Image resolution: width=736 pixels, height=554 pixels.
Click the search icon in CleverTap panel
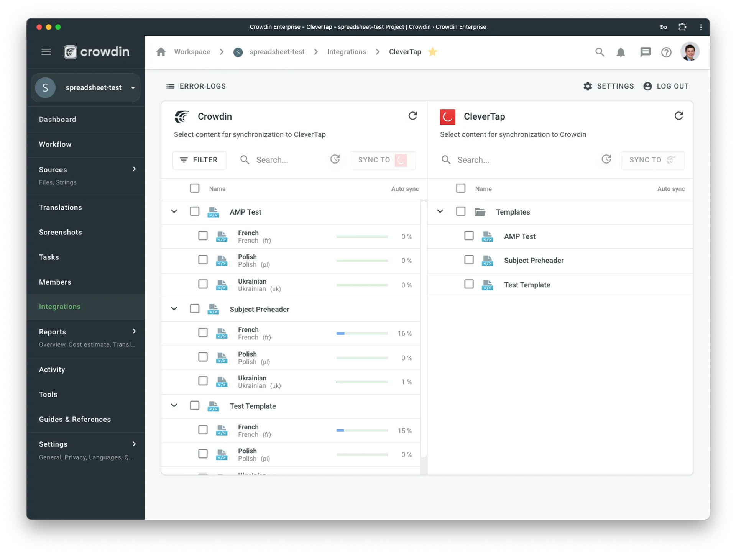click(446, 159)
